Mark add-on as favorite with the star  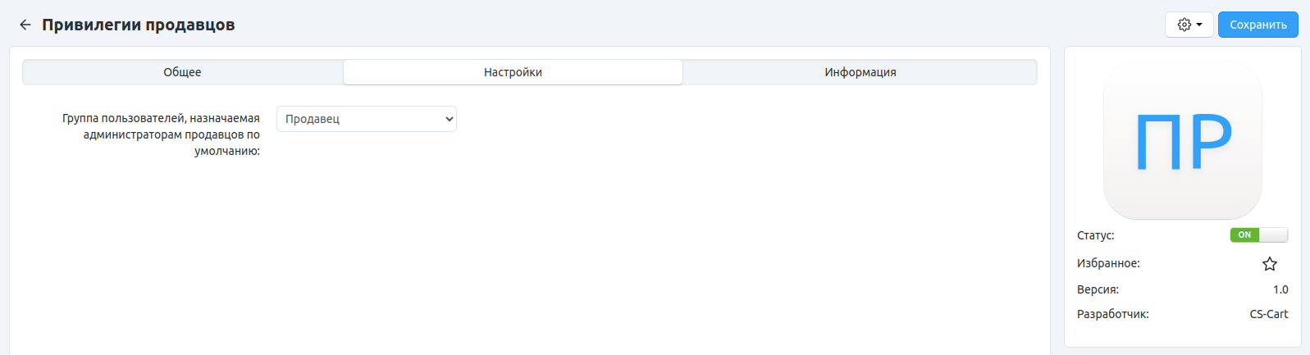click(x=1269, y=264)
